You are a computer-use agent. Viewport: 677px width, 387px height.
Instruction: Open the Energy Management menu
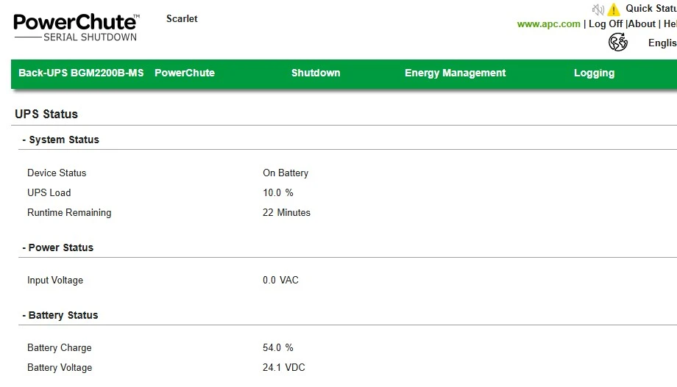pos(455,73)
